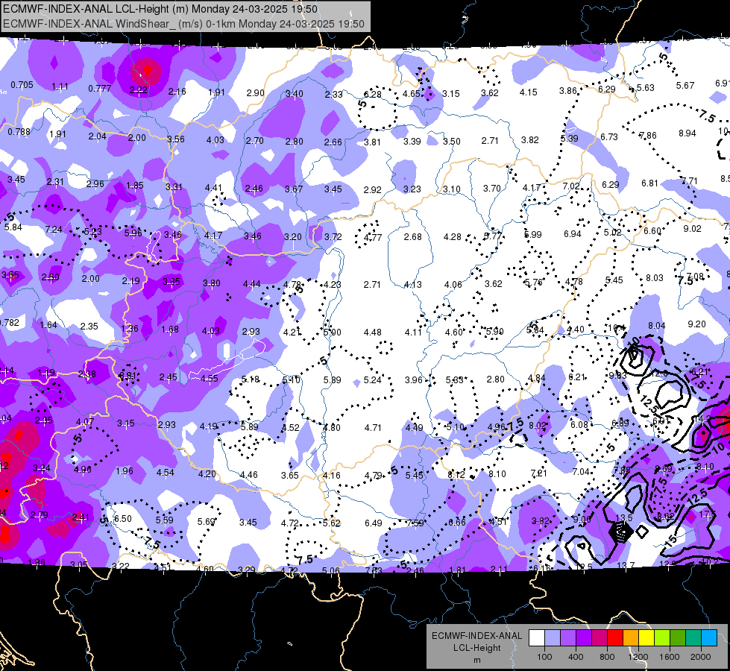The image size is (730, 671).
Task: Click the shear value 6.49
Action: (374, 523)
